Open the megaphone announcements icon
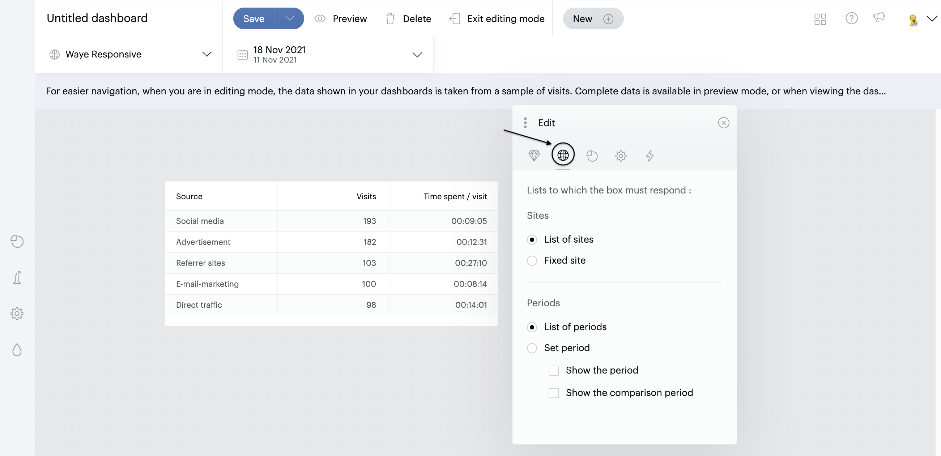Image resolution: width=941 pixels, height=456 pixels. pos(879,17)
